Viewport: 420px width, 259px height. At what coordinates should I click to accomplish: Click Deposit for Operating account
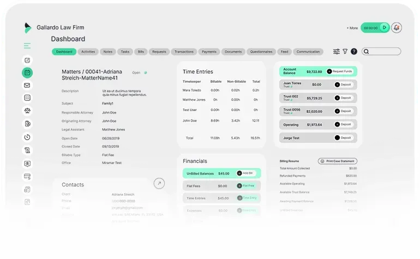[x=343, y=124]
